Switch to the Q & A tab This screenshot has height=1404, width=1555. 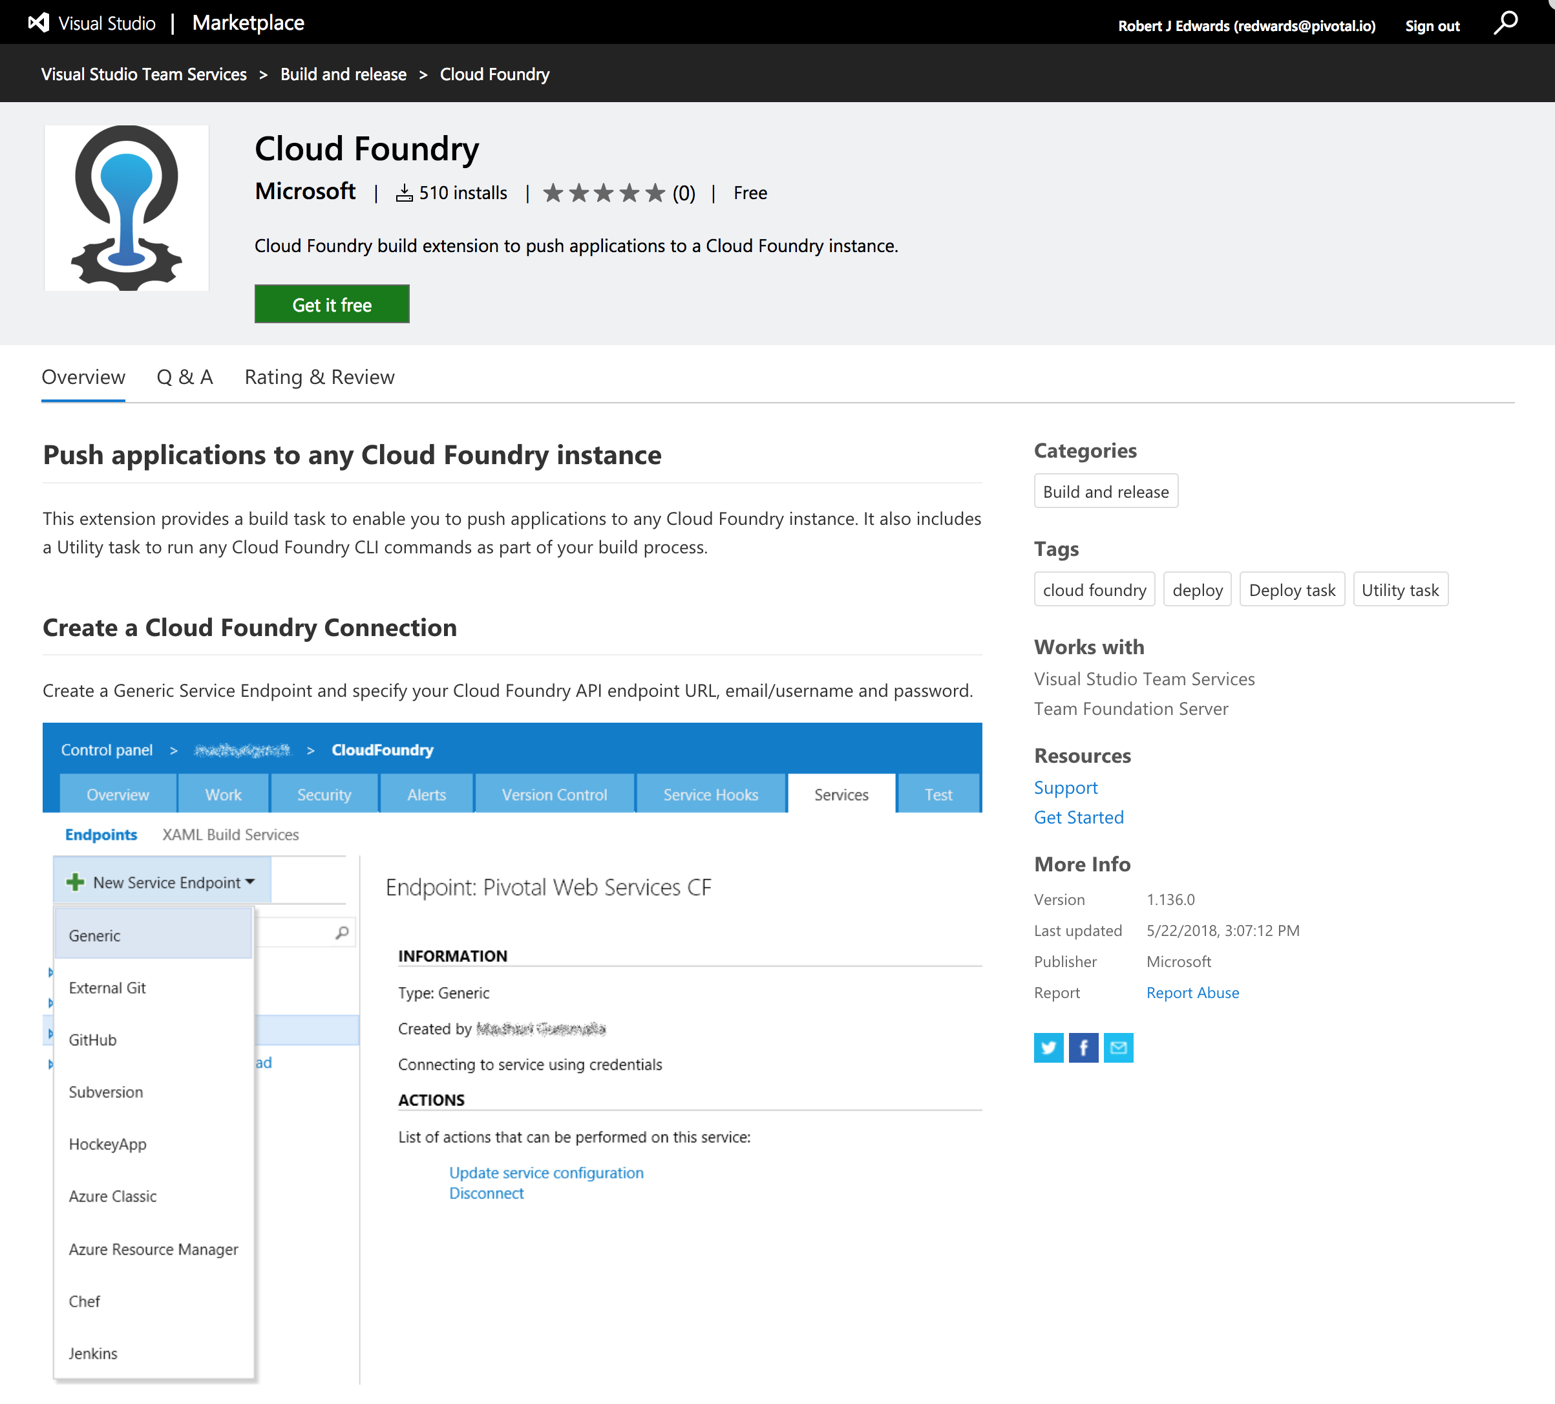[183, 376]
